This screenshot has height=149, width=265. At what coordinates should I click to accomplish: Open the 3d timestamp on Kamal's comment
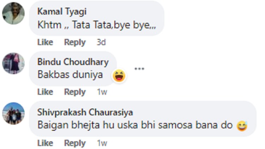pyautogui.click(x=101, y=43)
